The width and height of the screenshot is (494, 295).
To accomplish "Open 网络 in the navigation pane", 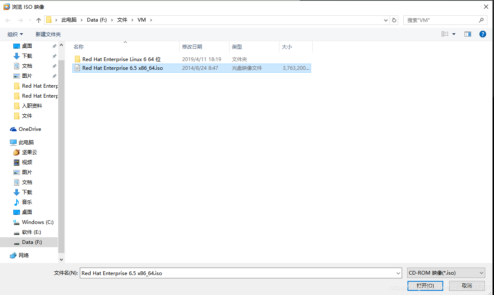I will [24, 256].
